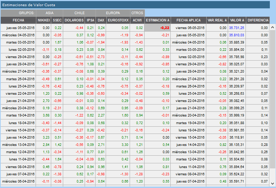Select the EUROPA group header
The height and width of the screenshot is (188, 276).
pos(113,13)
